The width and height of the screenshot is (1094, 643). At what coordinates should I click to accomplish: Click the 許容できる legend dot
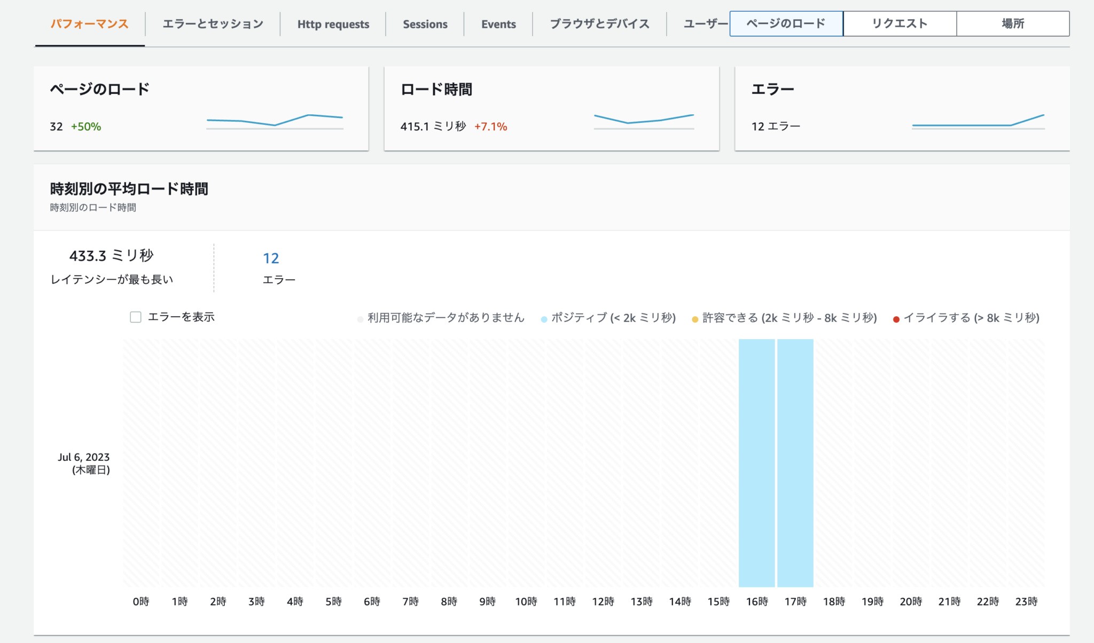tap(694, 318)
